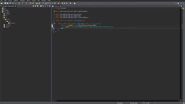Maximize the Navigator view panel

50,6
